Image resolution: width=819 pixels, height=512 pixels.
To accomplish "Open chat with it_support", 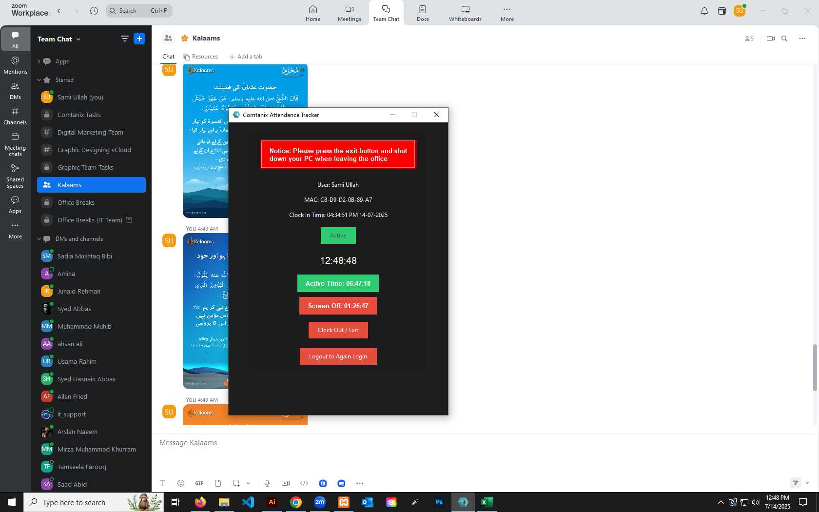I will 91,414.
